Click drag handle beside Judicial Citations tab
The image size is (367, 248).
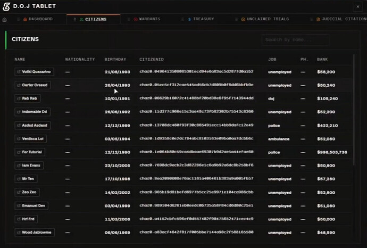(x=311, y=19)
